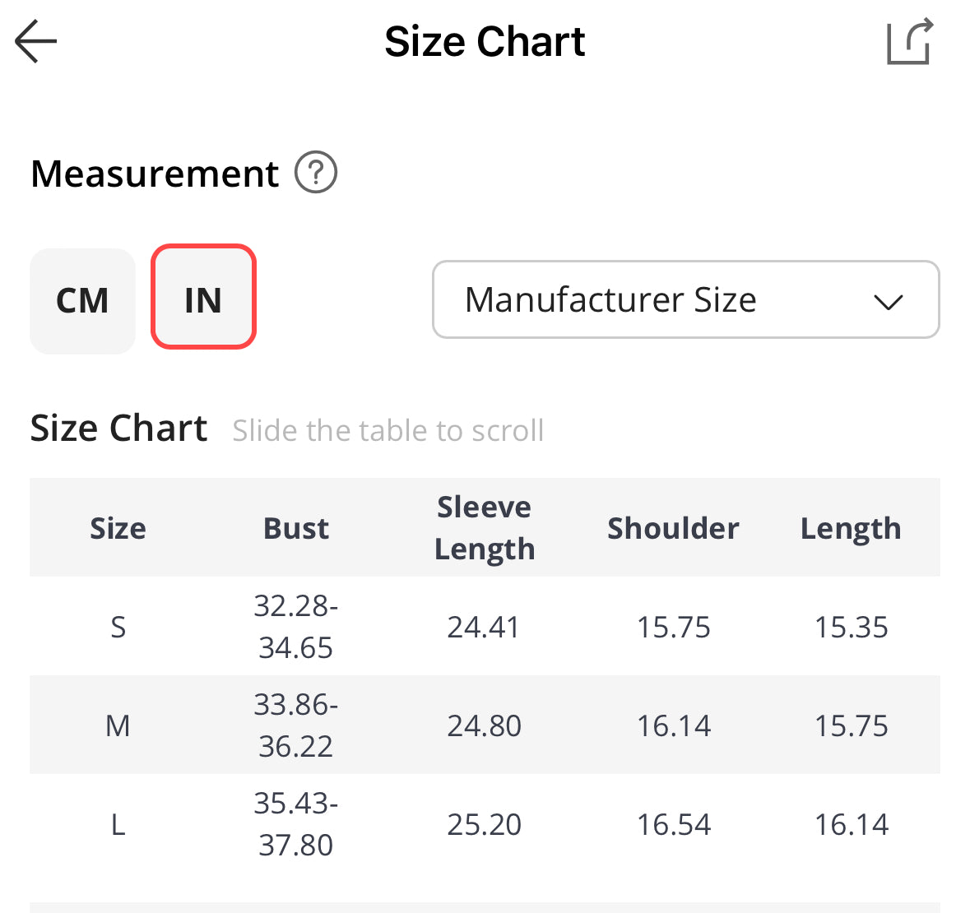Click the Length column header
This screenshot has width=970, height=913.
[x=851, y=528]
